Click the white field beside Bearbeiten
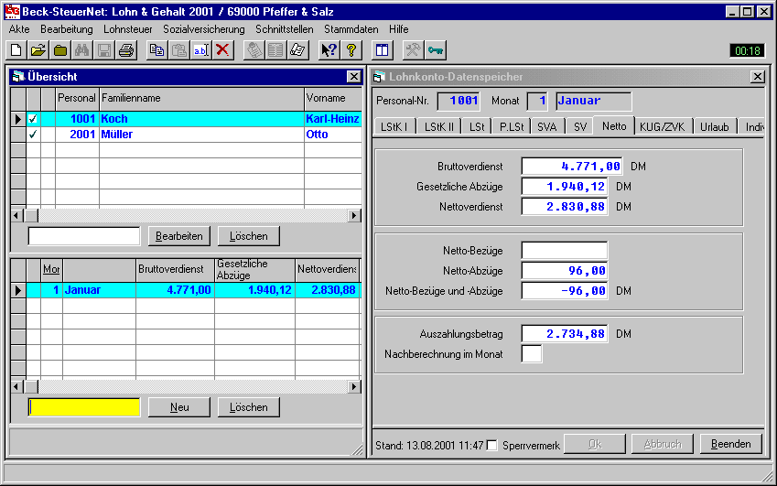Viewport: 777px width, 486px height. [84, 236]
